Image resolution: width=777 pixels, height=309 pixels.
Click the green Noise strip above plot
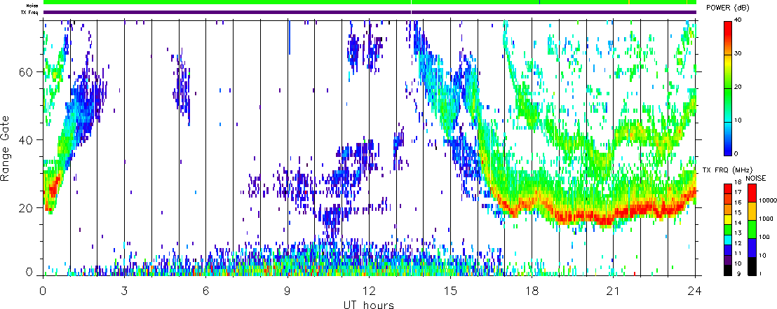[x=370, y=3]
